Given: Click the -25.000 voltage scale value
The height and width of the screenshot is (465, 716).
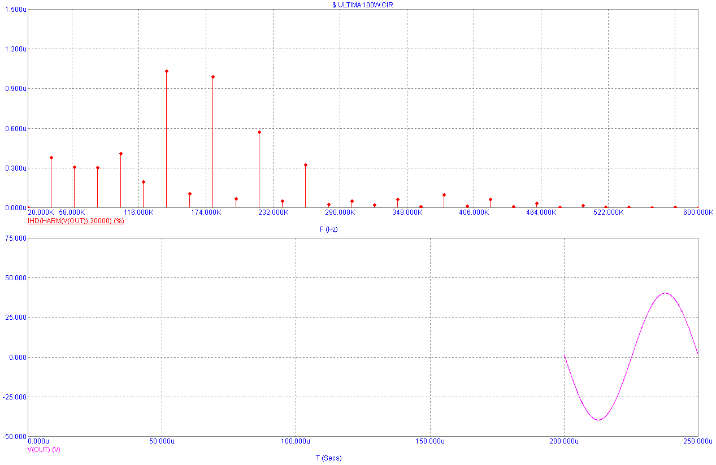Looking at the screenshot, I should (14, 397).
